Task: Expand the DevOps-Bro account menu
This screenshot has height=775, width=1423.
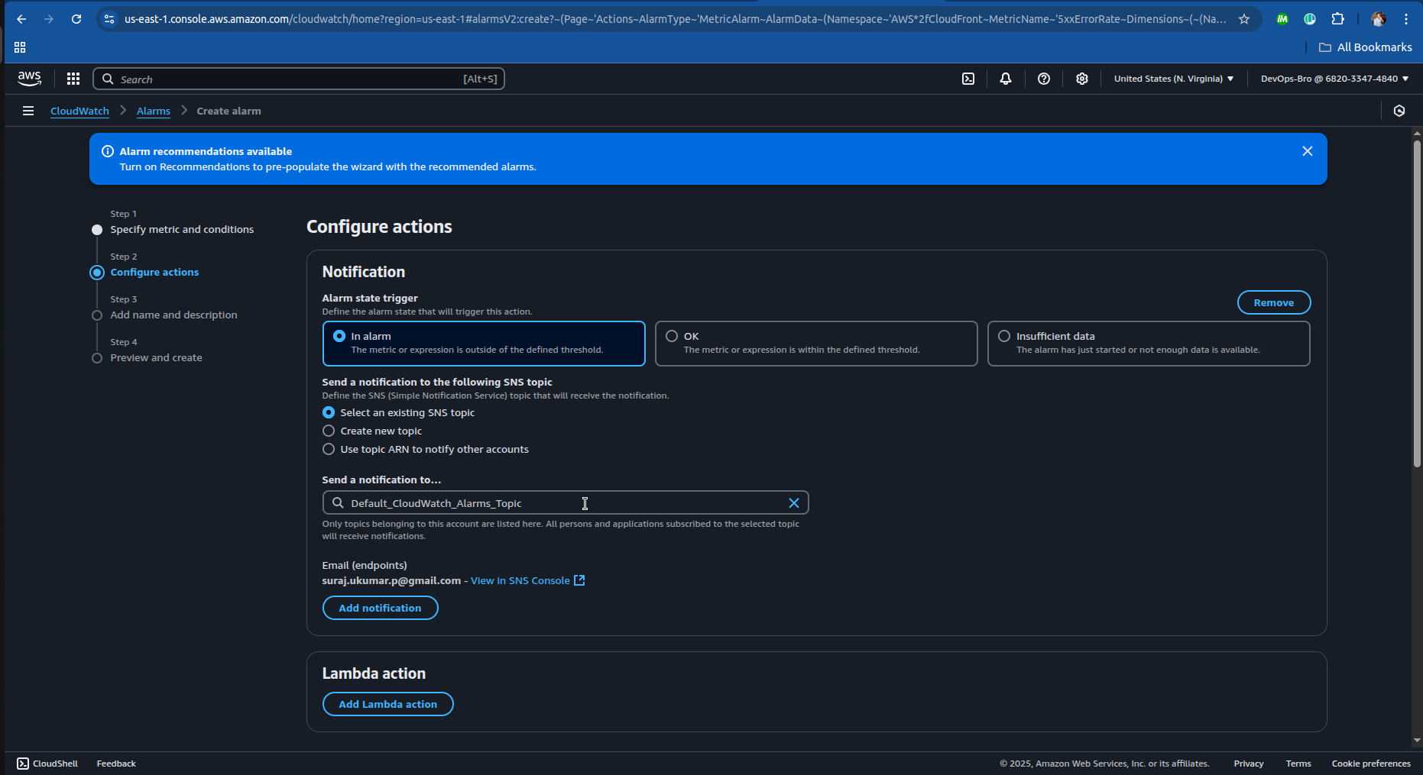Action: [1334, 79]
